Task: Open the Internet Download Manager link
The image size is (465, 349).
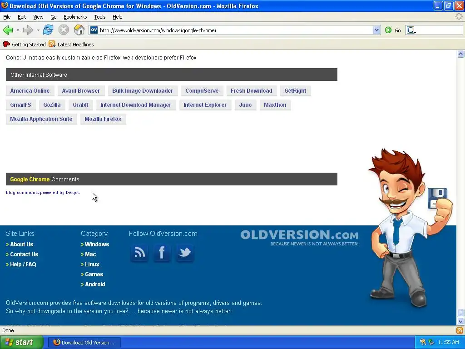Action: [136, 105]
